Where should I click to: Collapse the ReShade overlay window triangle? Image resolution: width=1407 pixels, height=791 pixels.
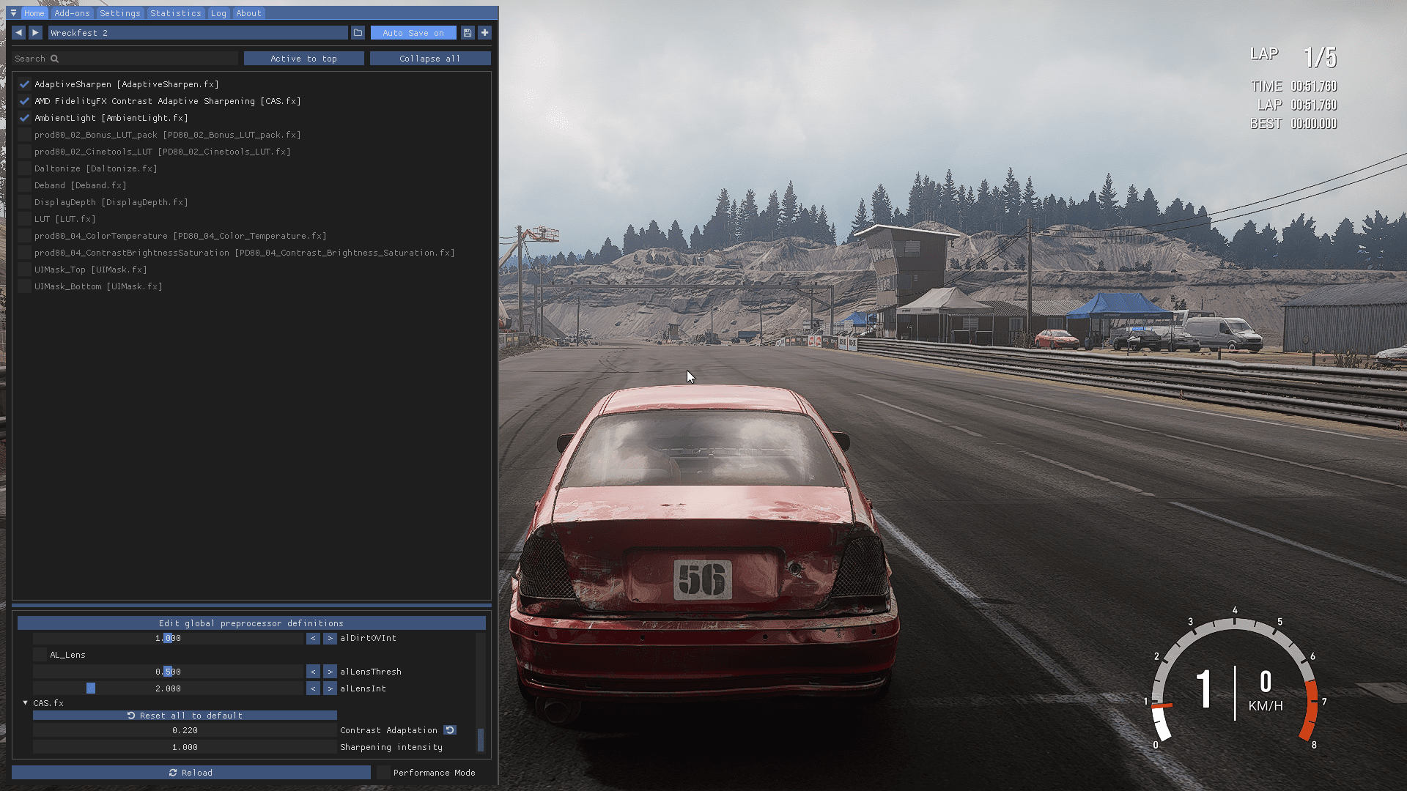coord(13,13)
